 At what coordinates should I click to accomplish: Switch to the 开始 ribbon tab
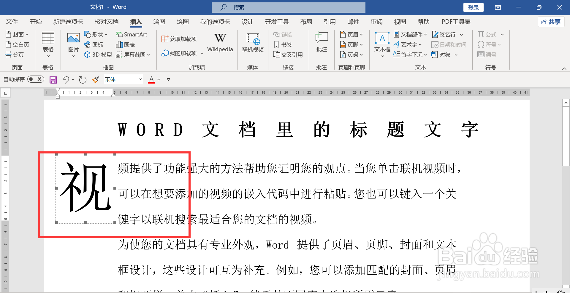(x=36, y=21)
